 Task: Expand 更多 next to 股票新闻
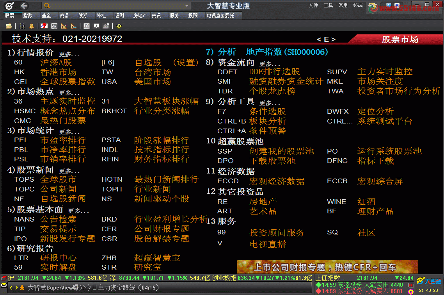[69, 171]
